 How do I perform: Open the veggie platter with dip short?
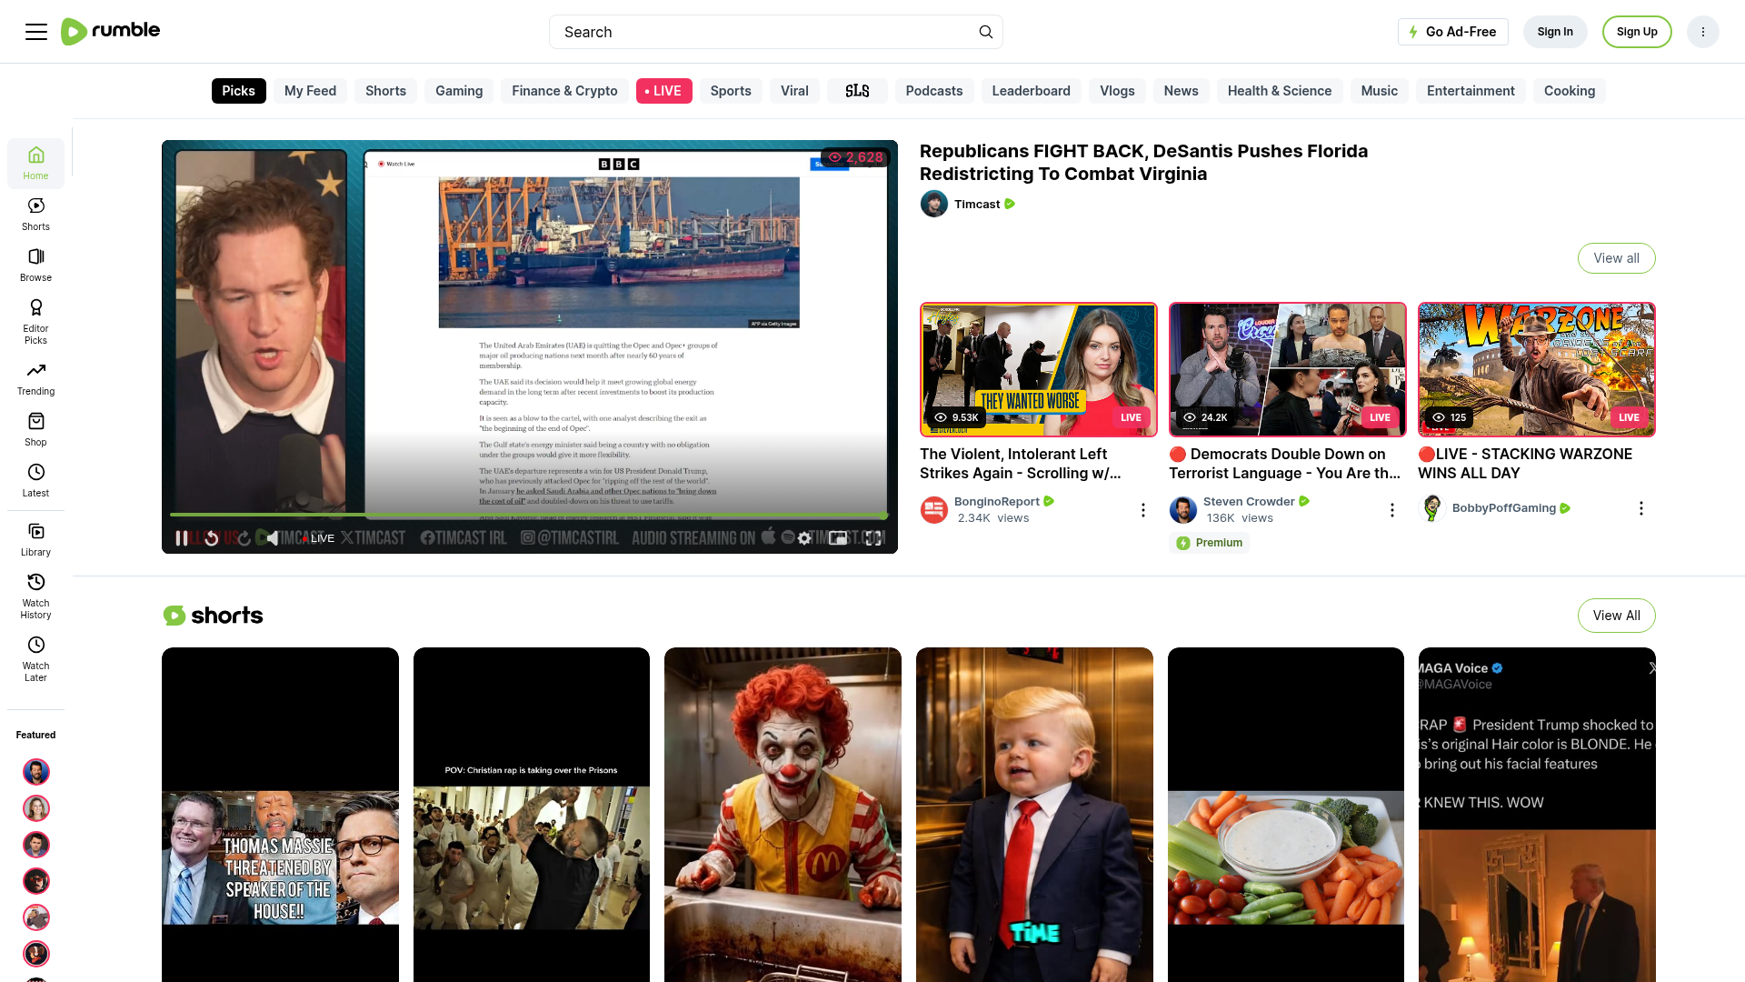1286,815
